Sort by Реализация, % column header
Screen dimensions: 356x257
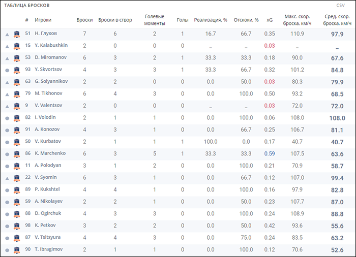[211, 20]
